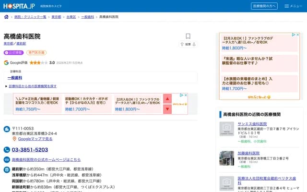307x192 pixels.
Task: Open the 医療機関の方へ button
Action: [264, 6]
